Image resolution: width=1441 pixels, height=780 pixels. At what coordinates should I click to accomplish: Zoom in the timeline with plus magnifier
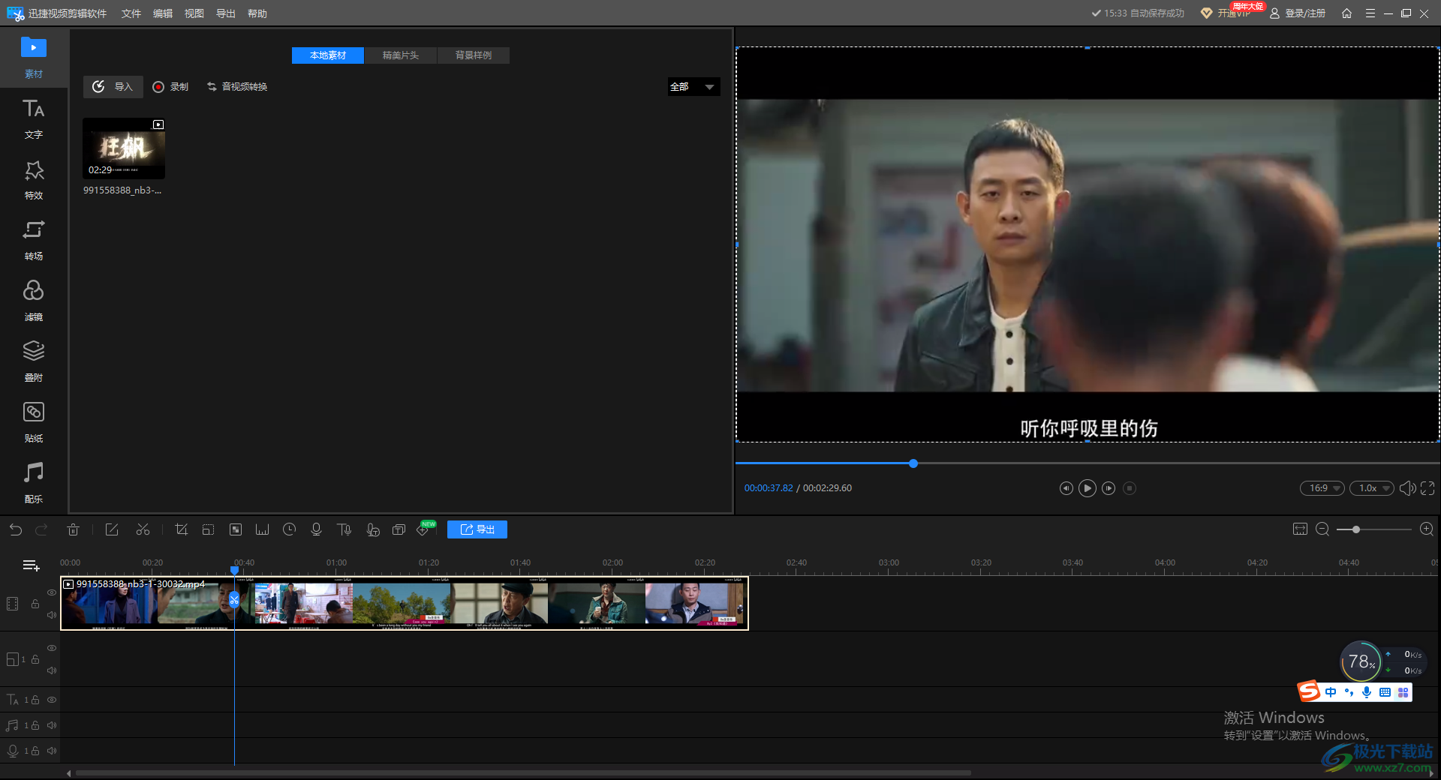tap(1427, 529)
